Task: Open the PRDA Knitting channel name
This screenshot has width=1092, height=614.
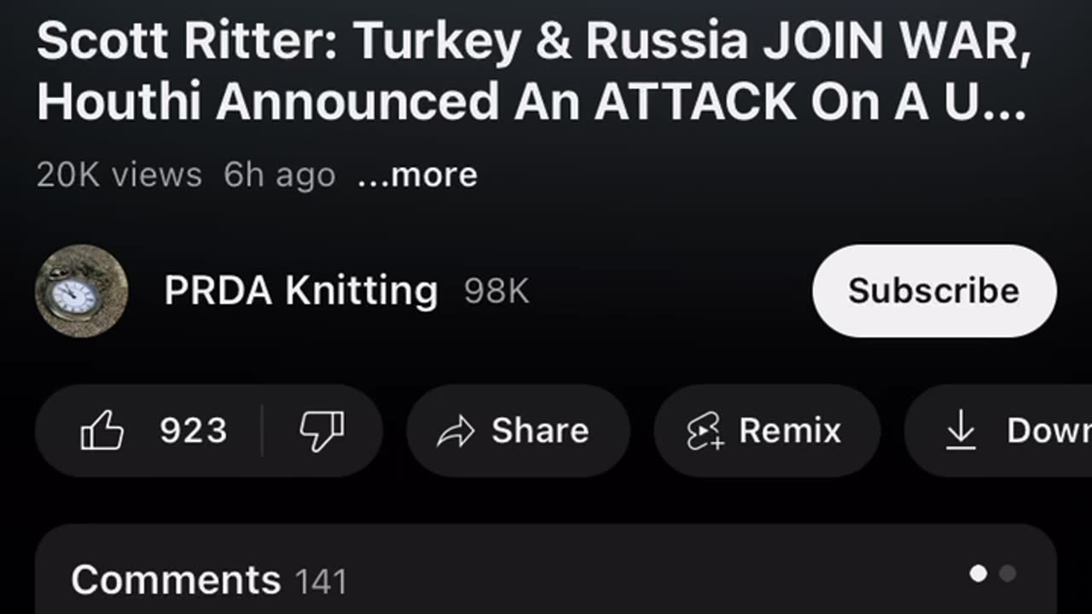Action: [x=300, y=291]
